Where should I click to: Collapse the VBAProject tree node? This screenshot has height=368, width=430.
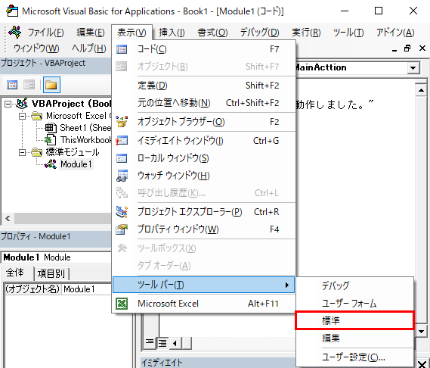click(8, 104)
